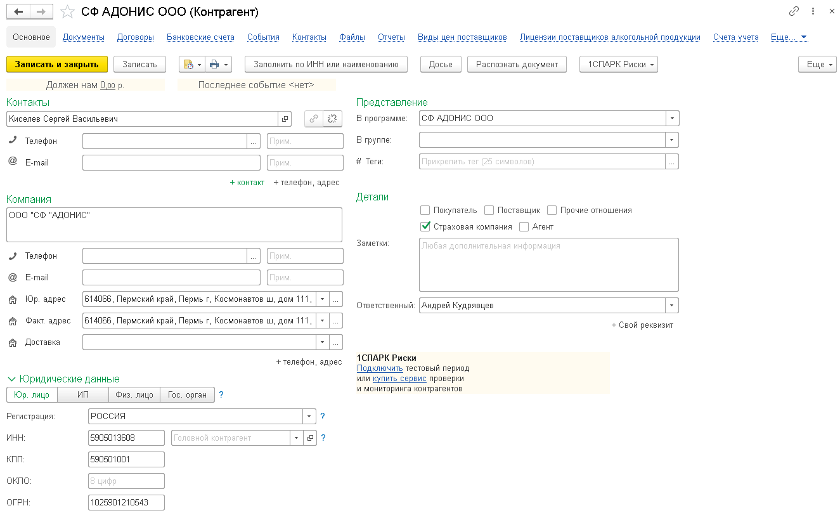The width and height of the screenshot is (840, 520).
Task: Click ellipsis next to Теги field
Action: 672,162
